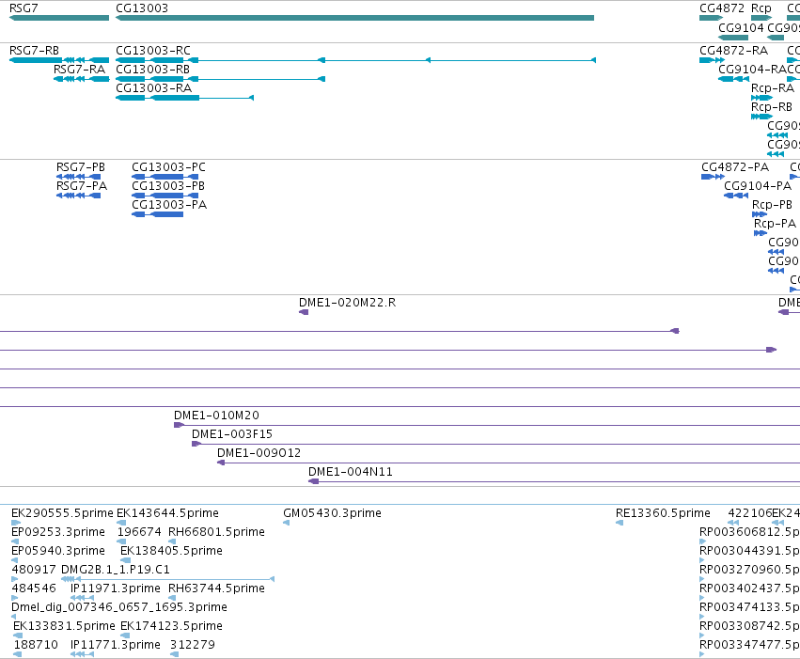This screenshot has height=659, width=800.
Task: Click the CG13003-RB transcript label
Action: coord(152,70)
